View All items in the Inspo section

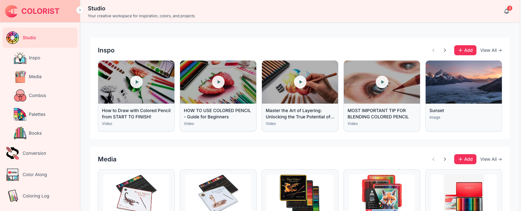click(491, 50)
